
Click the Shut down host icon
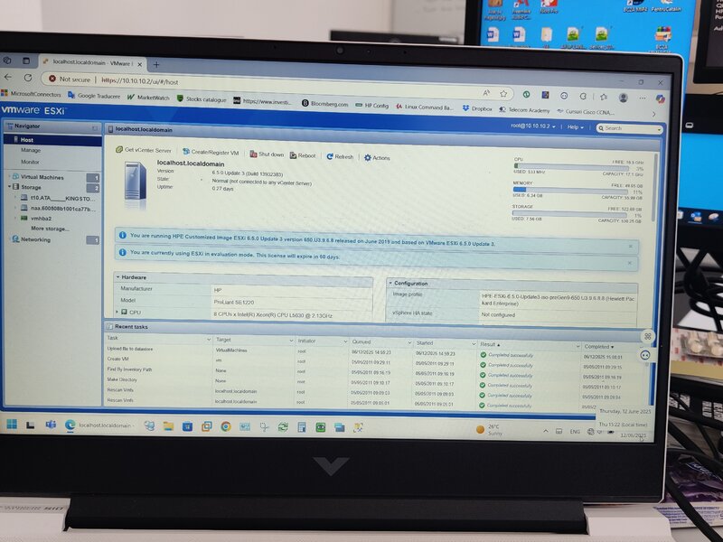pos(253,154)
